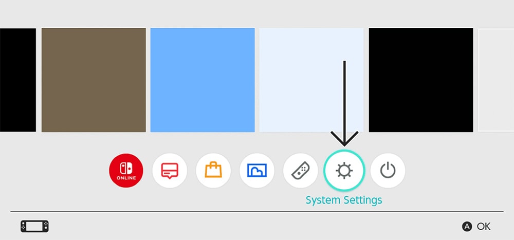Click the black downward arrow annotation

(344, 104)
